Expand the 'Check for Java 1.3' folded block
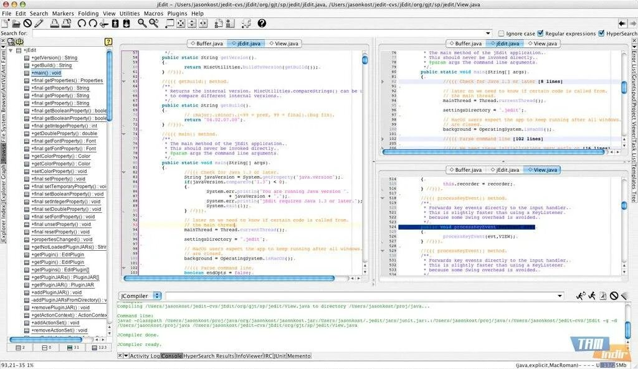 tap(382, 82)
